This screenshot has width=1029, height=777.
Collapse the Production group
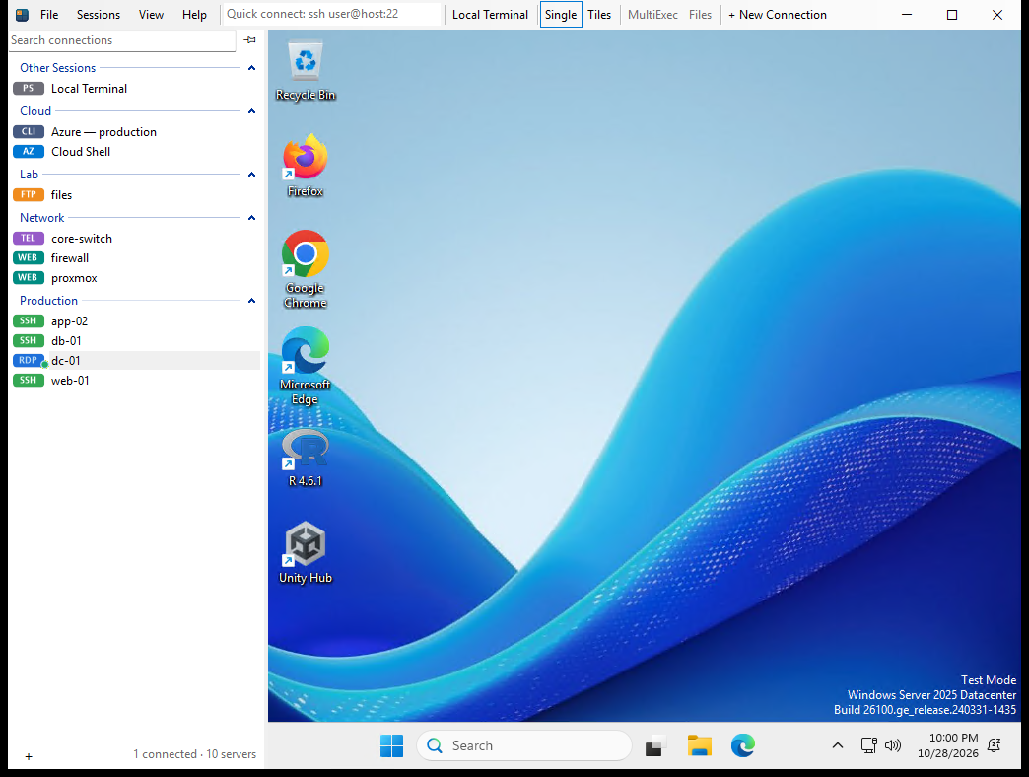tap(251, 301)
